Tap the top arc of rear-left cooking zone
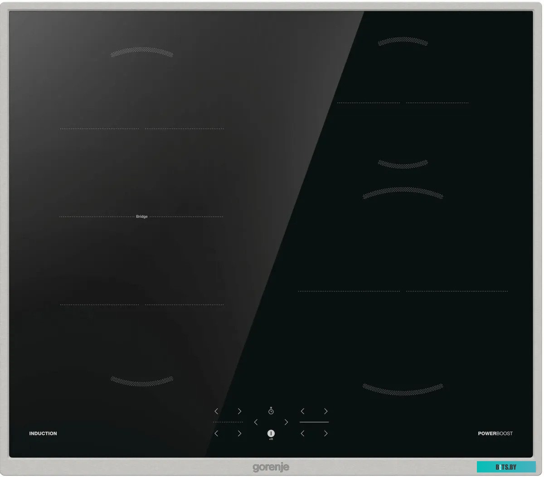This screenshot has width=544, height=477. (x=142, y=52)
